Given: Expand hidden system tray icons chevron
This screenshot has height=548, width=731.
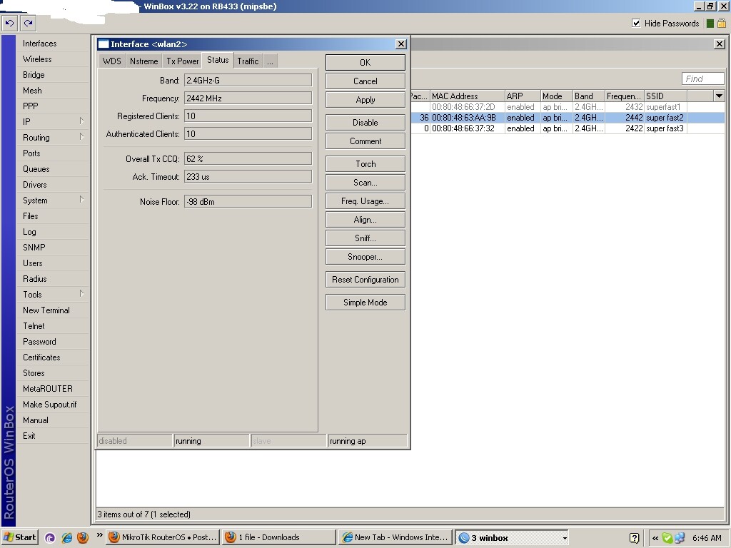Looking at the screenshot, I should 655,538.
